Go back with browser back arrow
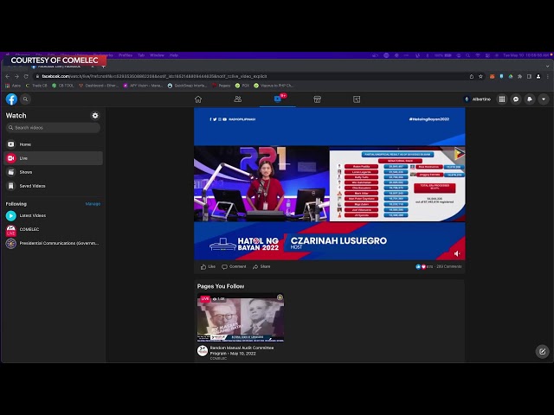 [8, 76]
